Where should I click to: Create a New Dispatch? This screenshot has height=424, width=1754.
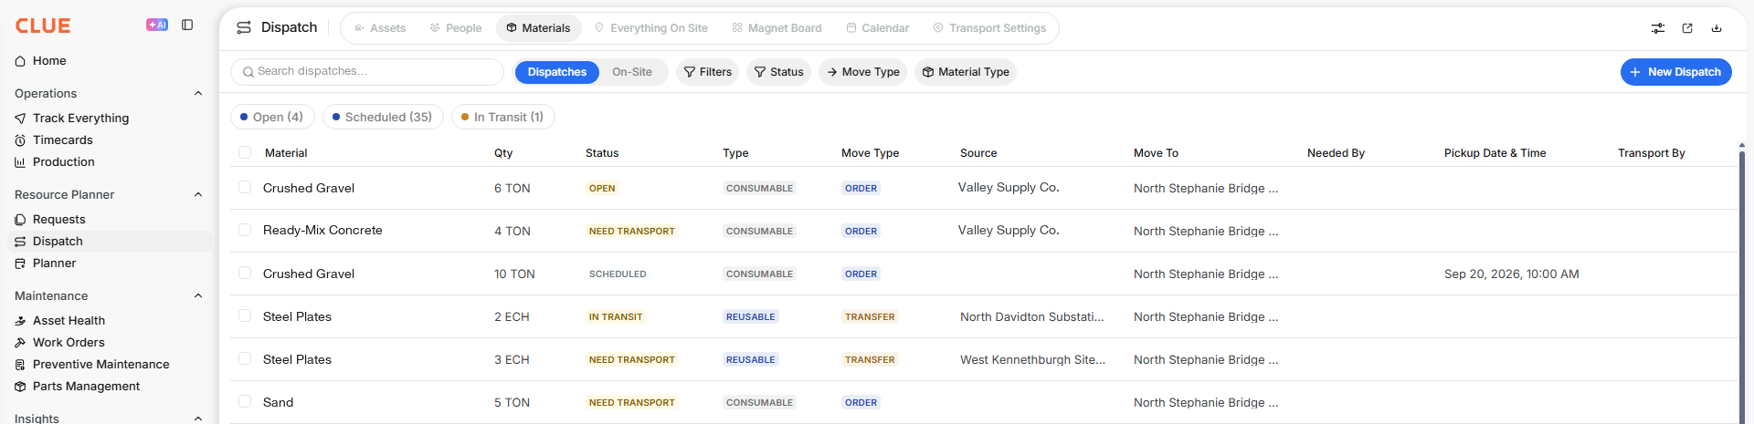point(1676,72)
